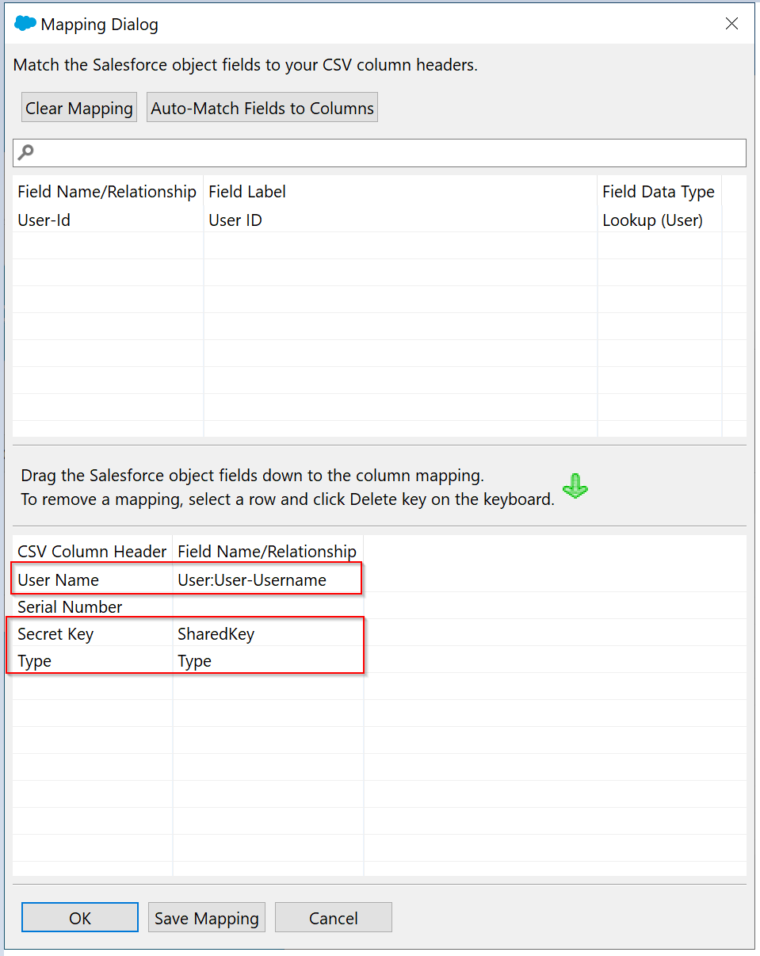Click the CSV Column Header heading
760x956 pixels.
pyautogui.click(x=92, y=552)
